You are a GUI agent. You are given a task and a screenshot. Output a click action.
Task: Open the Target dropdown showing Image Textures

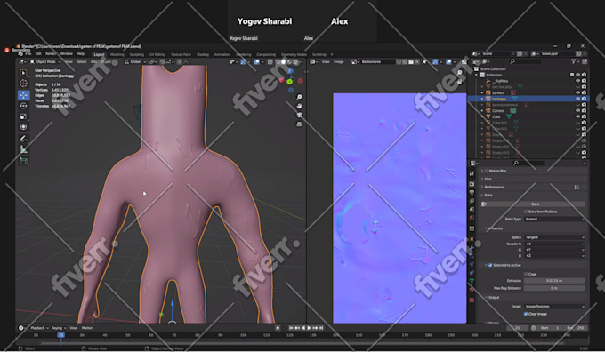coord(554,307)
